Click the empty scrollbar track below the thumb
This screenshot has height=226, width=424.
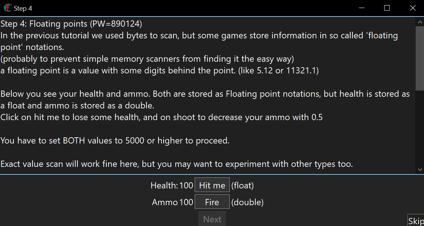[x=420, y=128]
